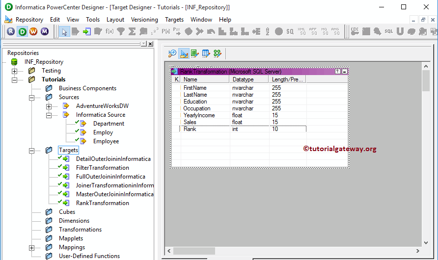Click the workspace vertical scrollbar thumb
Image resolution: width=438 pixels, height=260 pixels.
[x=426, y=80]
